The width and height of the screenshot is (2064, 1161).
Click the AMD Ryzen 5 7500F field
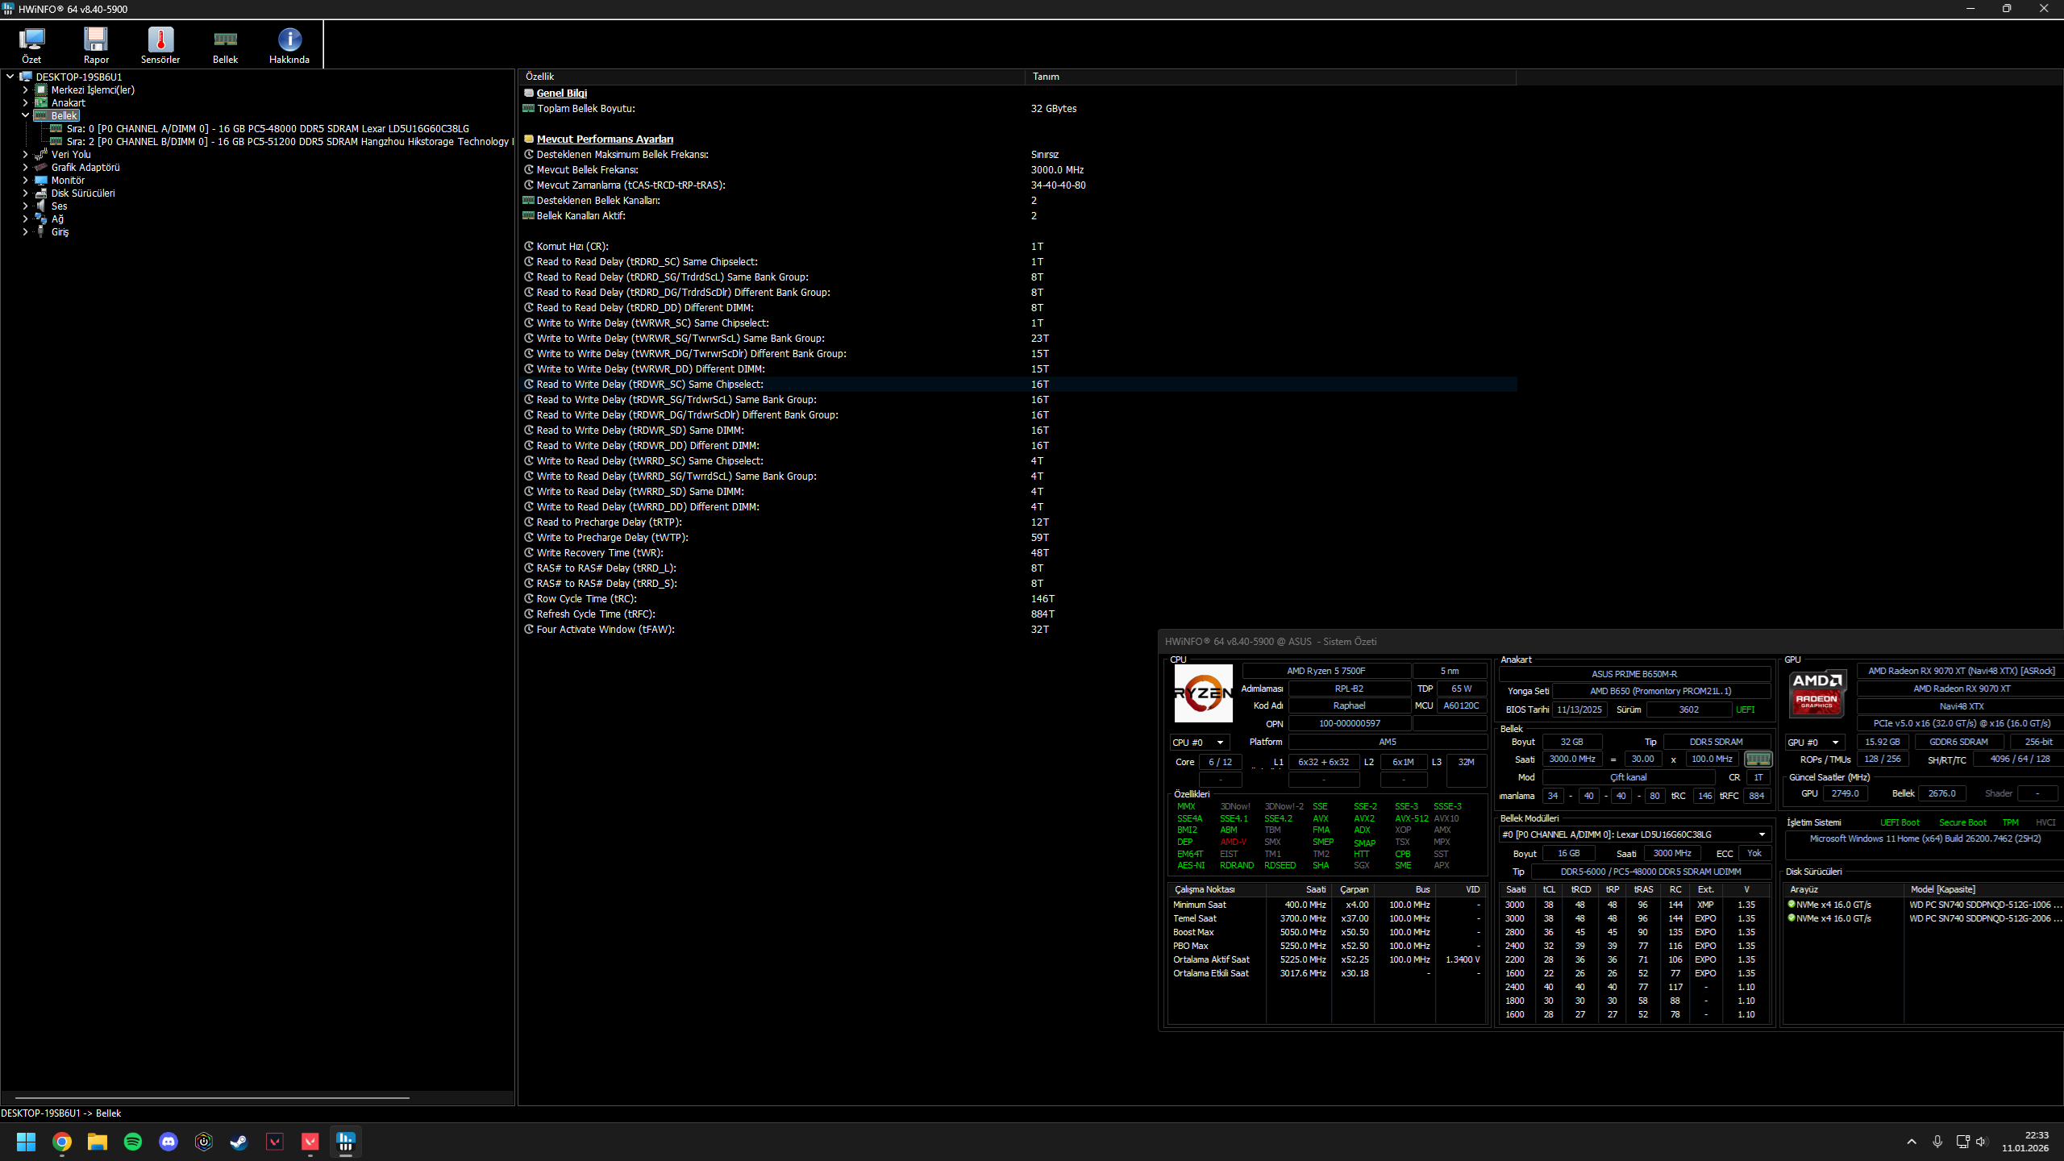click(x=1326, y=671)
